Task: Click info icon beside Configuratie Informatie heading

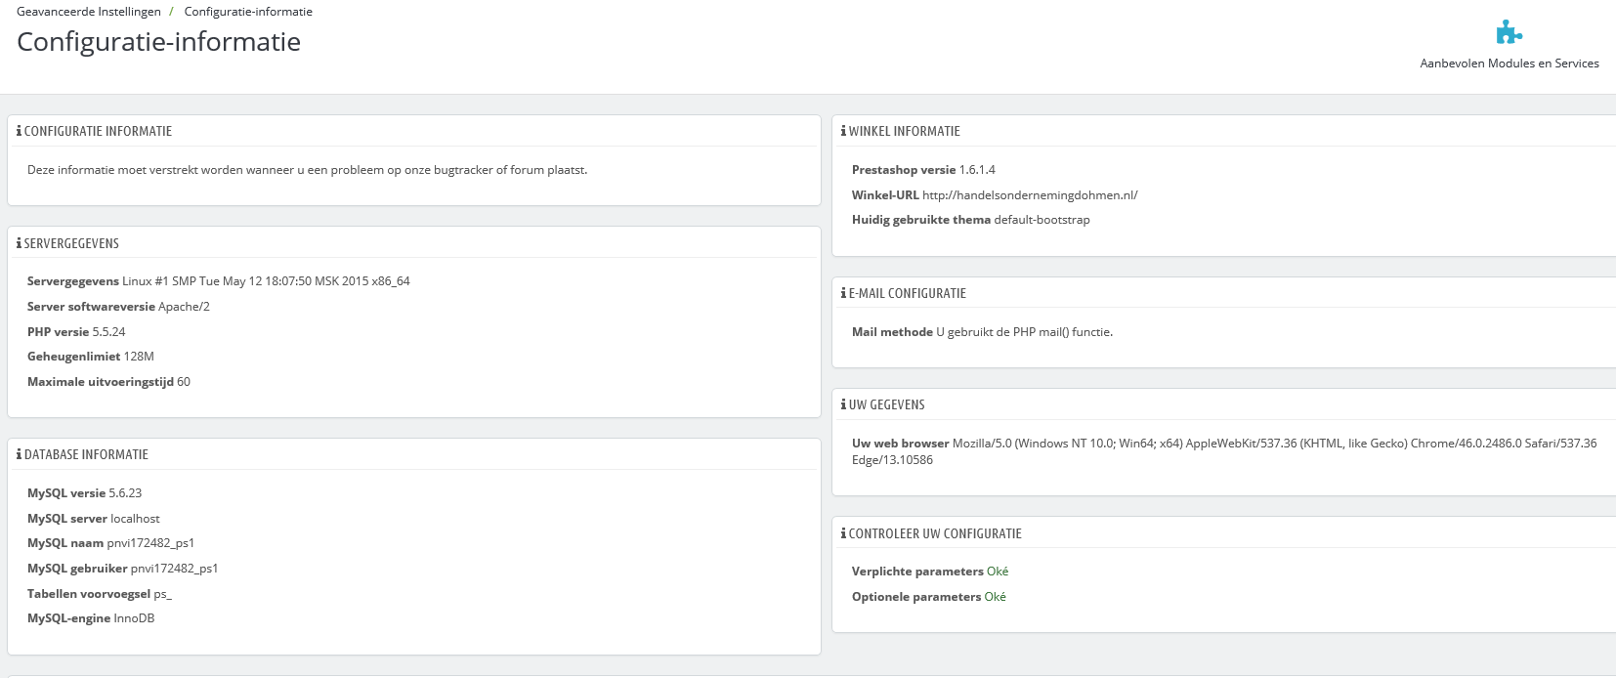Action: 19,131
